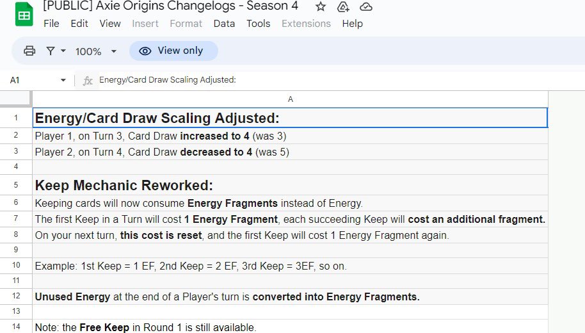Select row 10 header
585x333 pixels.
coord(15,265)
